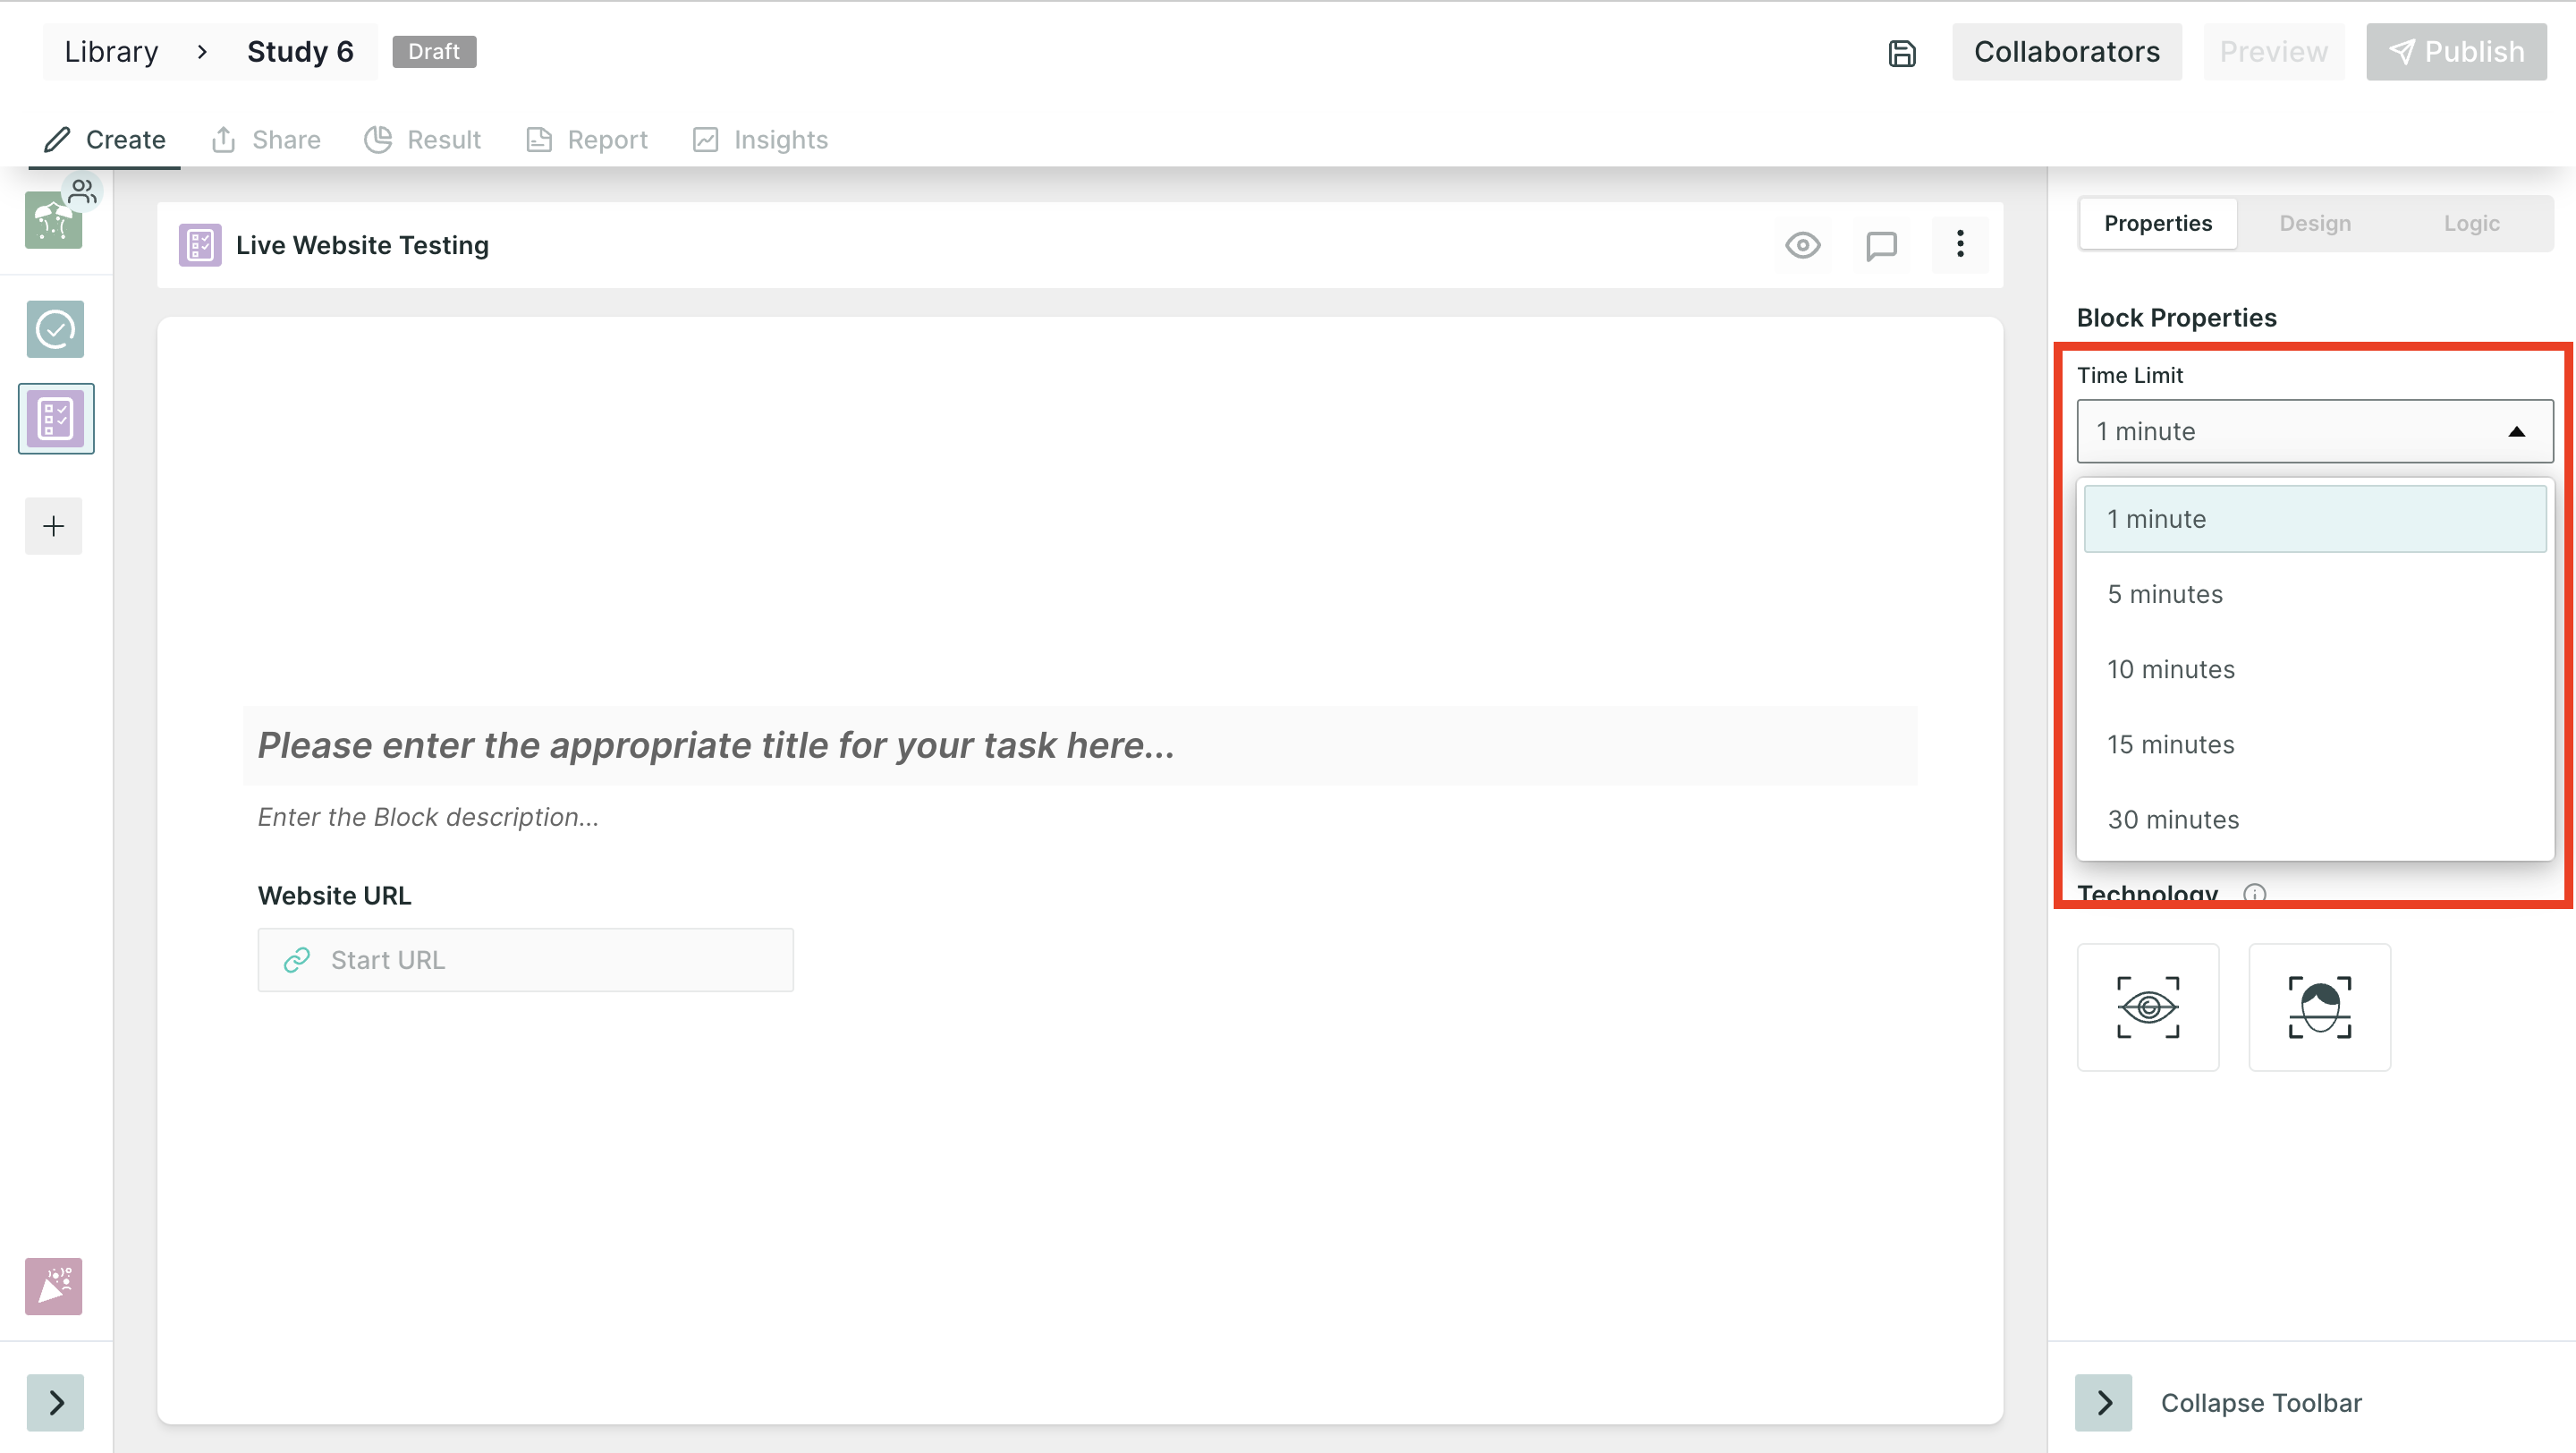Click the collaborators badge on welcome block
2576x1453 pixels.
(82, 191)
